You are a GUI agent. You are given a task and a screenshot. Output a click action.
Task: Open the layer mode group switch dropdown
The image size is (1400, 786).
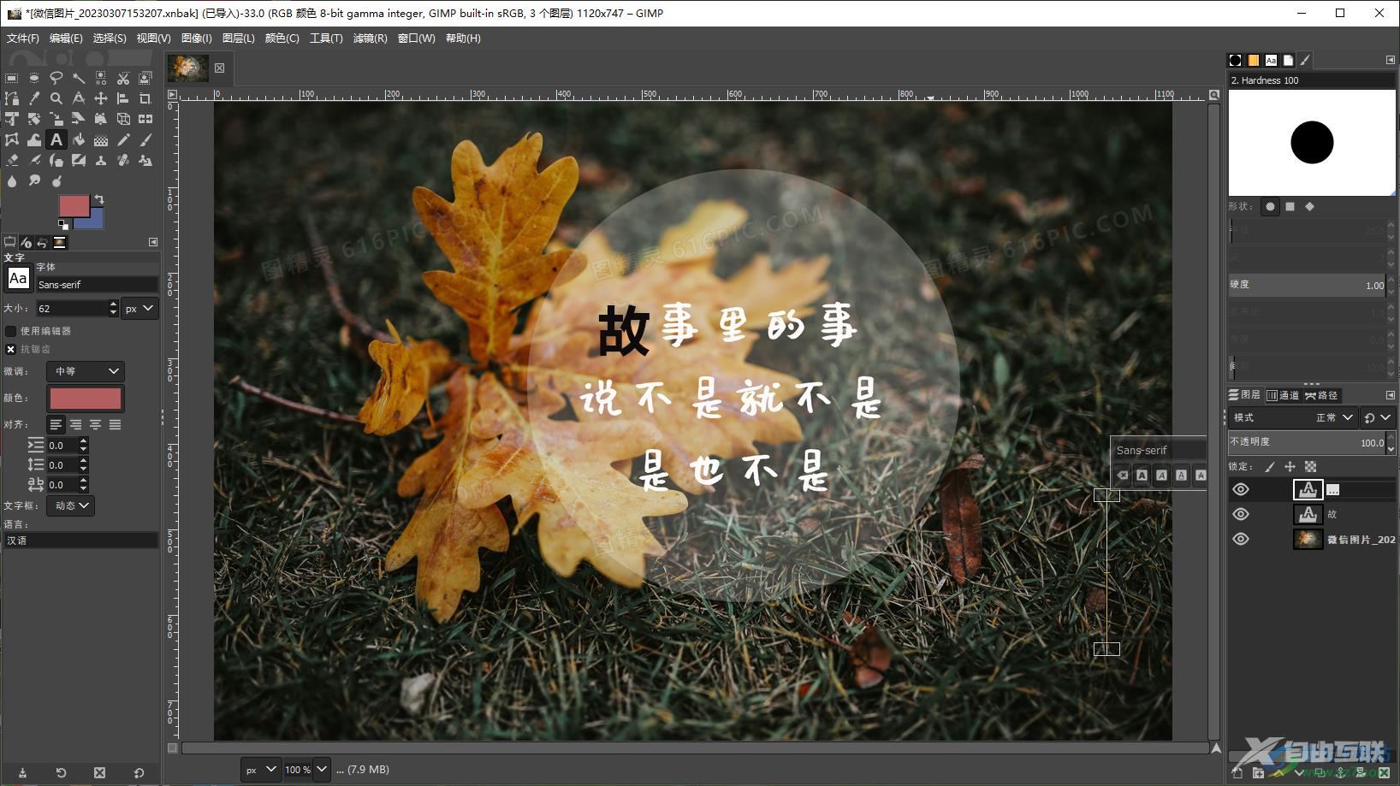click(1377, 417)
